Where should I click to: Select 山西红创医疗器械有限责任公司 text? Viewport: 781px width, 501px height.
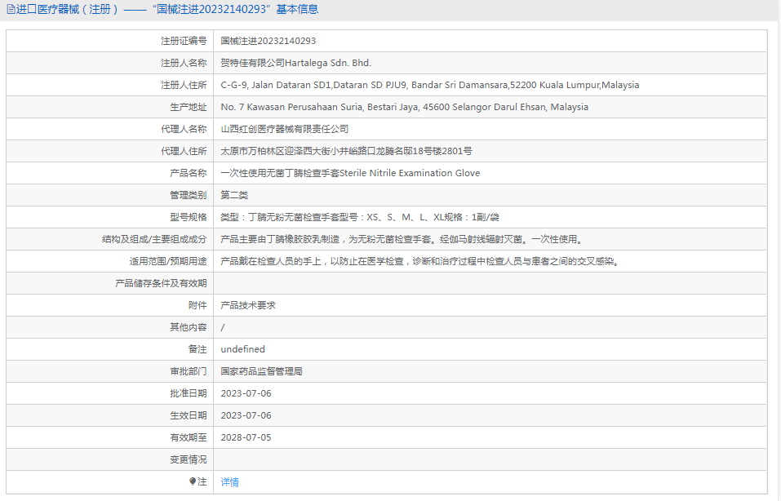tap(284, 129)
